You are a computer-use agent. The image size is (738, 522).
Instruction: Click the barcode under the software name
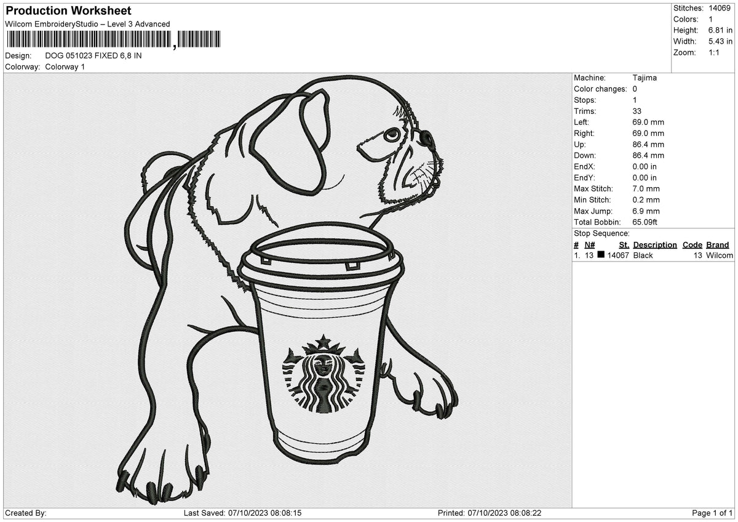[113, 40]
